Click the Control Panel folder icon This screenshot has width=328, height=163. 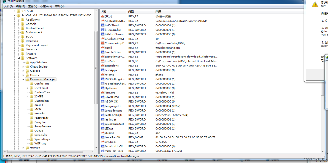(x=23, y=28)
